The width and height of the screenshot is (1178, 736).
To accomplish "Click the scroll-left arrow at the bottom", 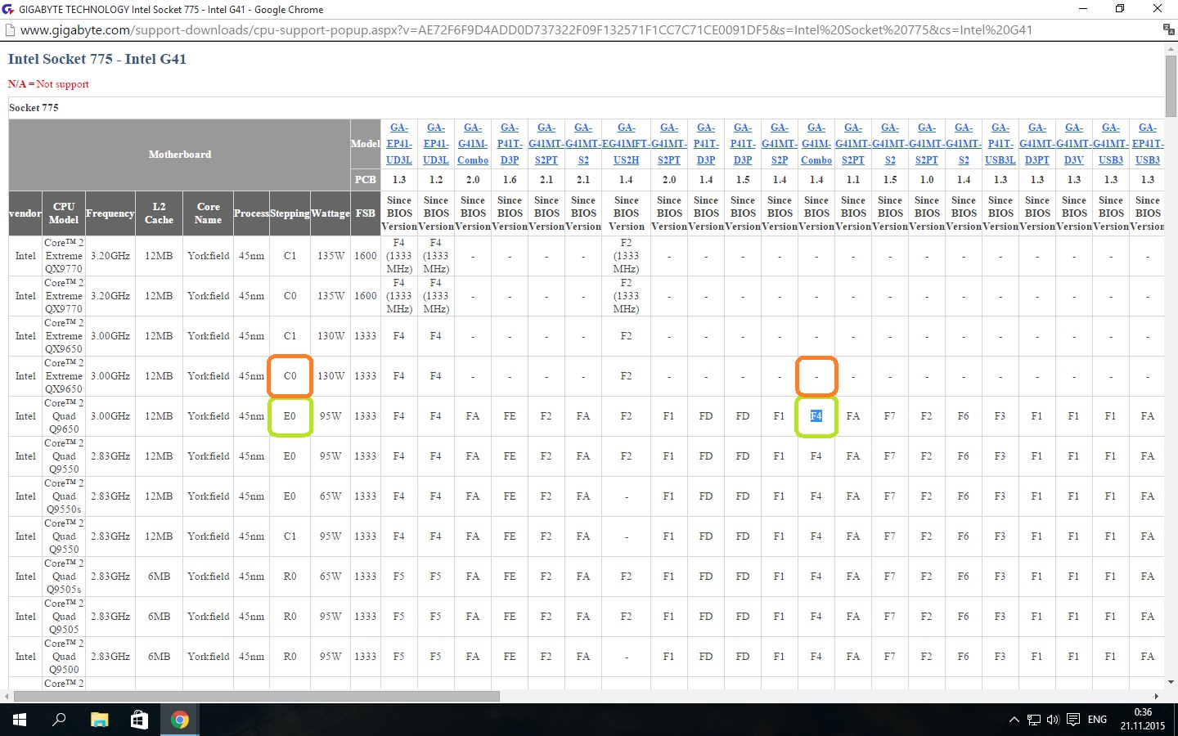I will point(7,697).
